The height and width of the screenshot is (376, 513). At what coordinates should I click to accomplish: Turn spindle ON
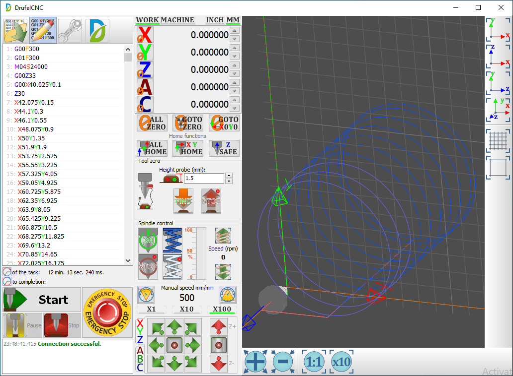click(x=148, y=240)
